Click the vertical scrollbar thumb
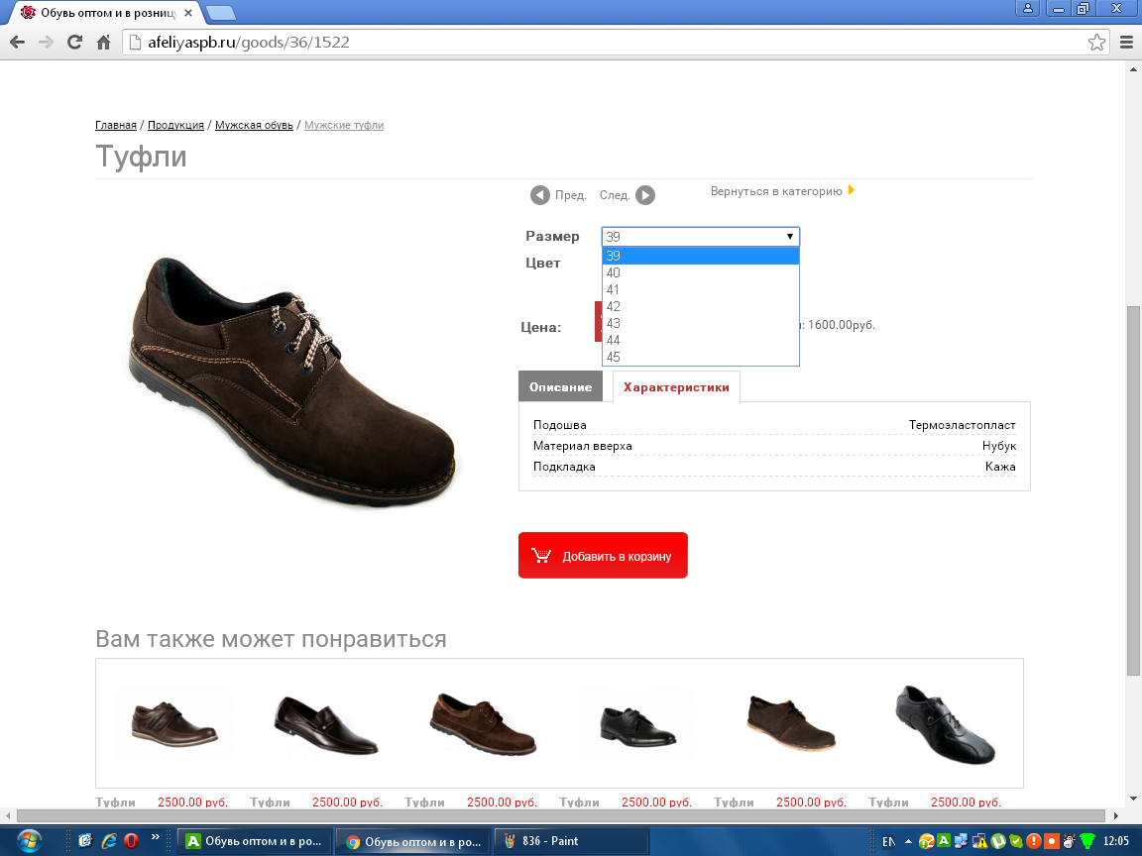 [1132, 491]
